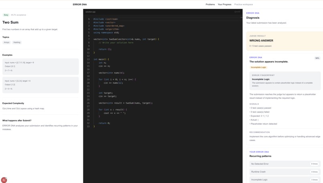
Task: Click the 'return 0;' line
Action: coord(105,123)
